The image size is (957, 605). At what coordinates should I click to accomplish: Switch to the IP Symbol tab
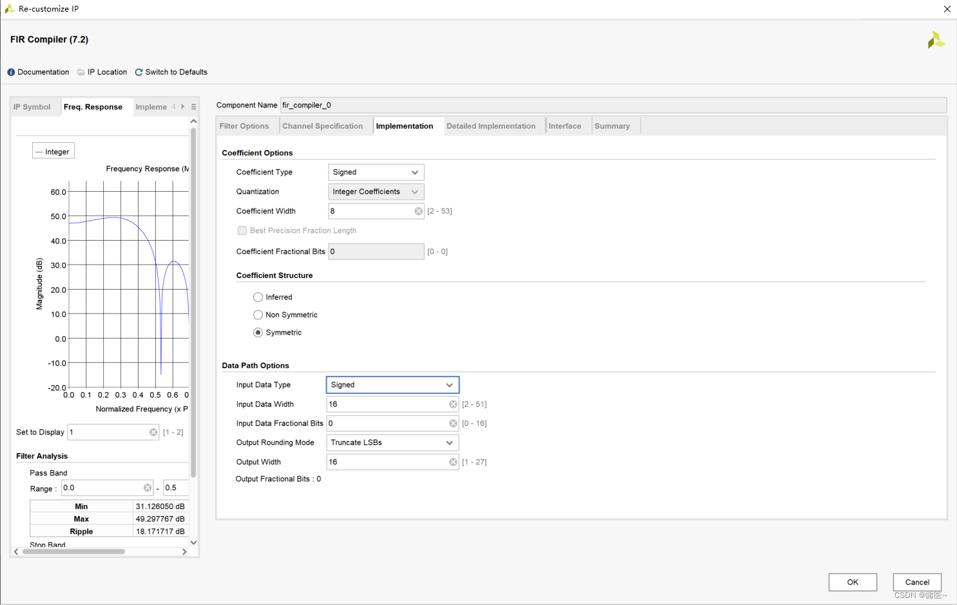tap(32, 107)
